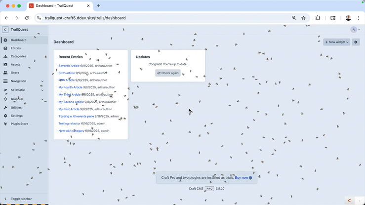Click the Plugin Store plug icon
Image resolution: width=365 pixels, height=205 pixels.
click(x=5, y=124)
